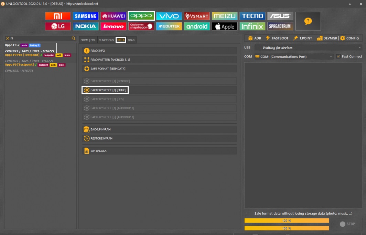This screenshot has height=235, width=366.
Task: Clear search with the X icon
Action: (x=8, y=38)
